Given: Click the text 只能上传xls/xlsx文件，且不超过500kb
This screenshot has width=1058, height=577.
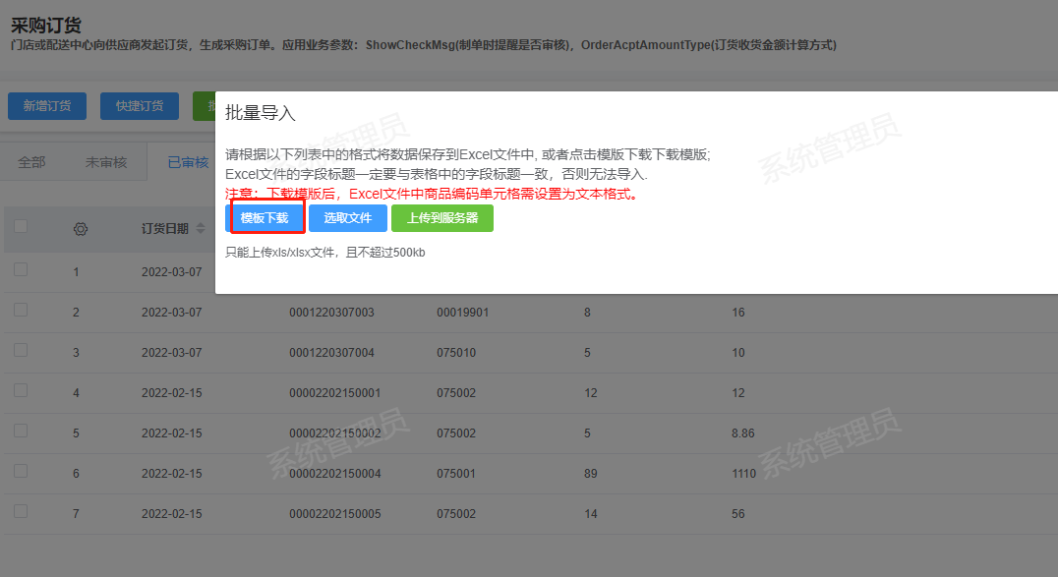Looking at the screenshot, I should coord(325,253).
